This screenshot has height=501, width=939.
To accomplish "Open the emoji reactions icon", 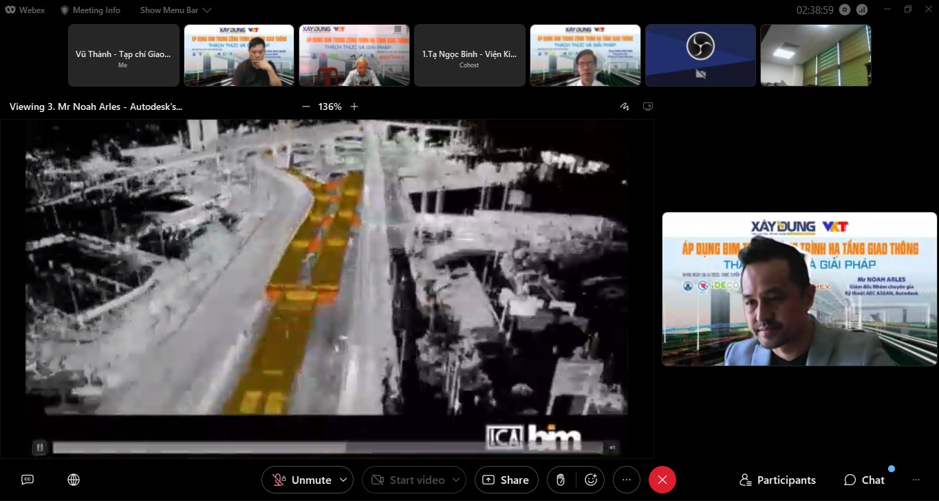I will click(590, 480).
